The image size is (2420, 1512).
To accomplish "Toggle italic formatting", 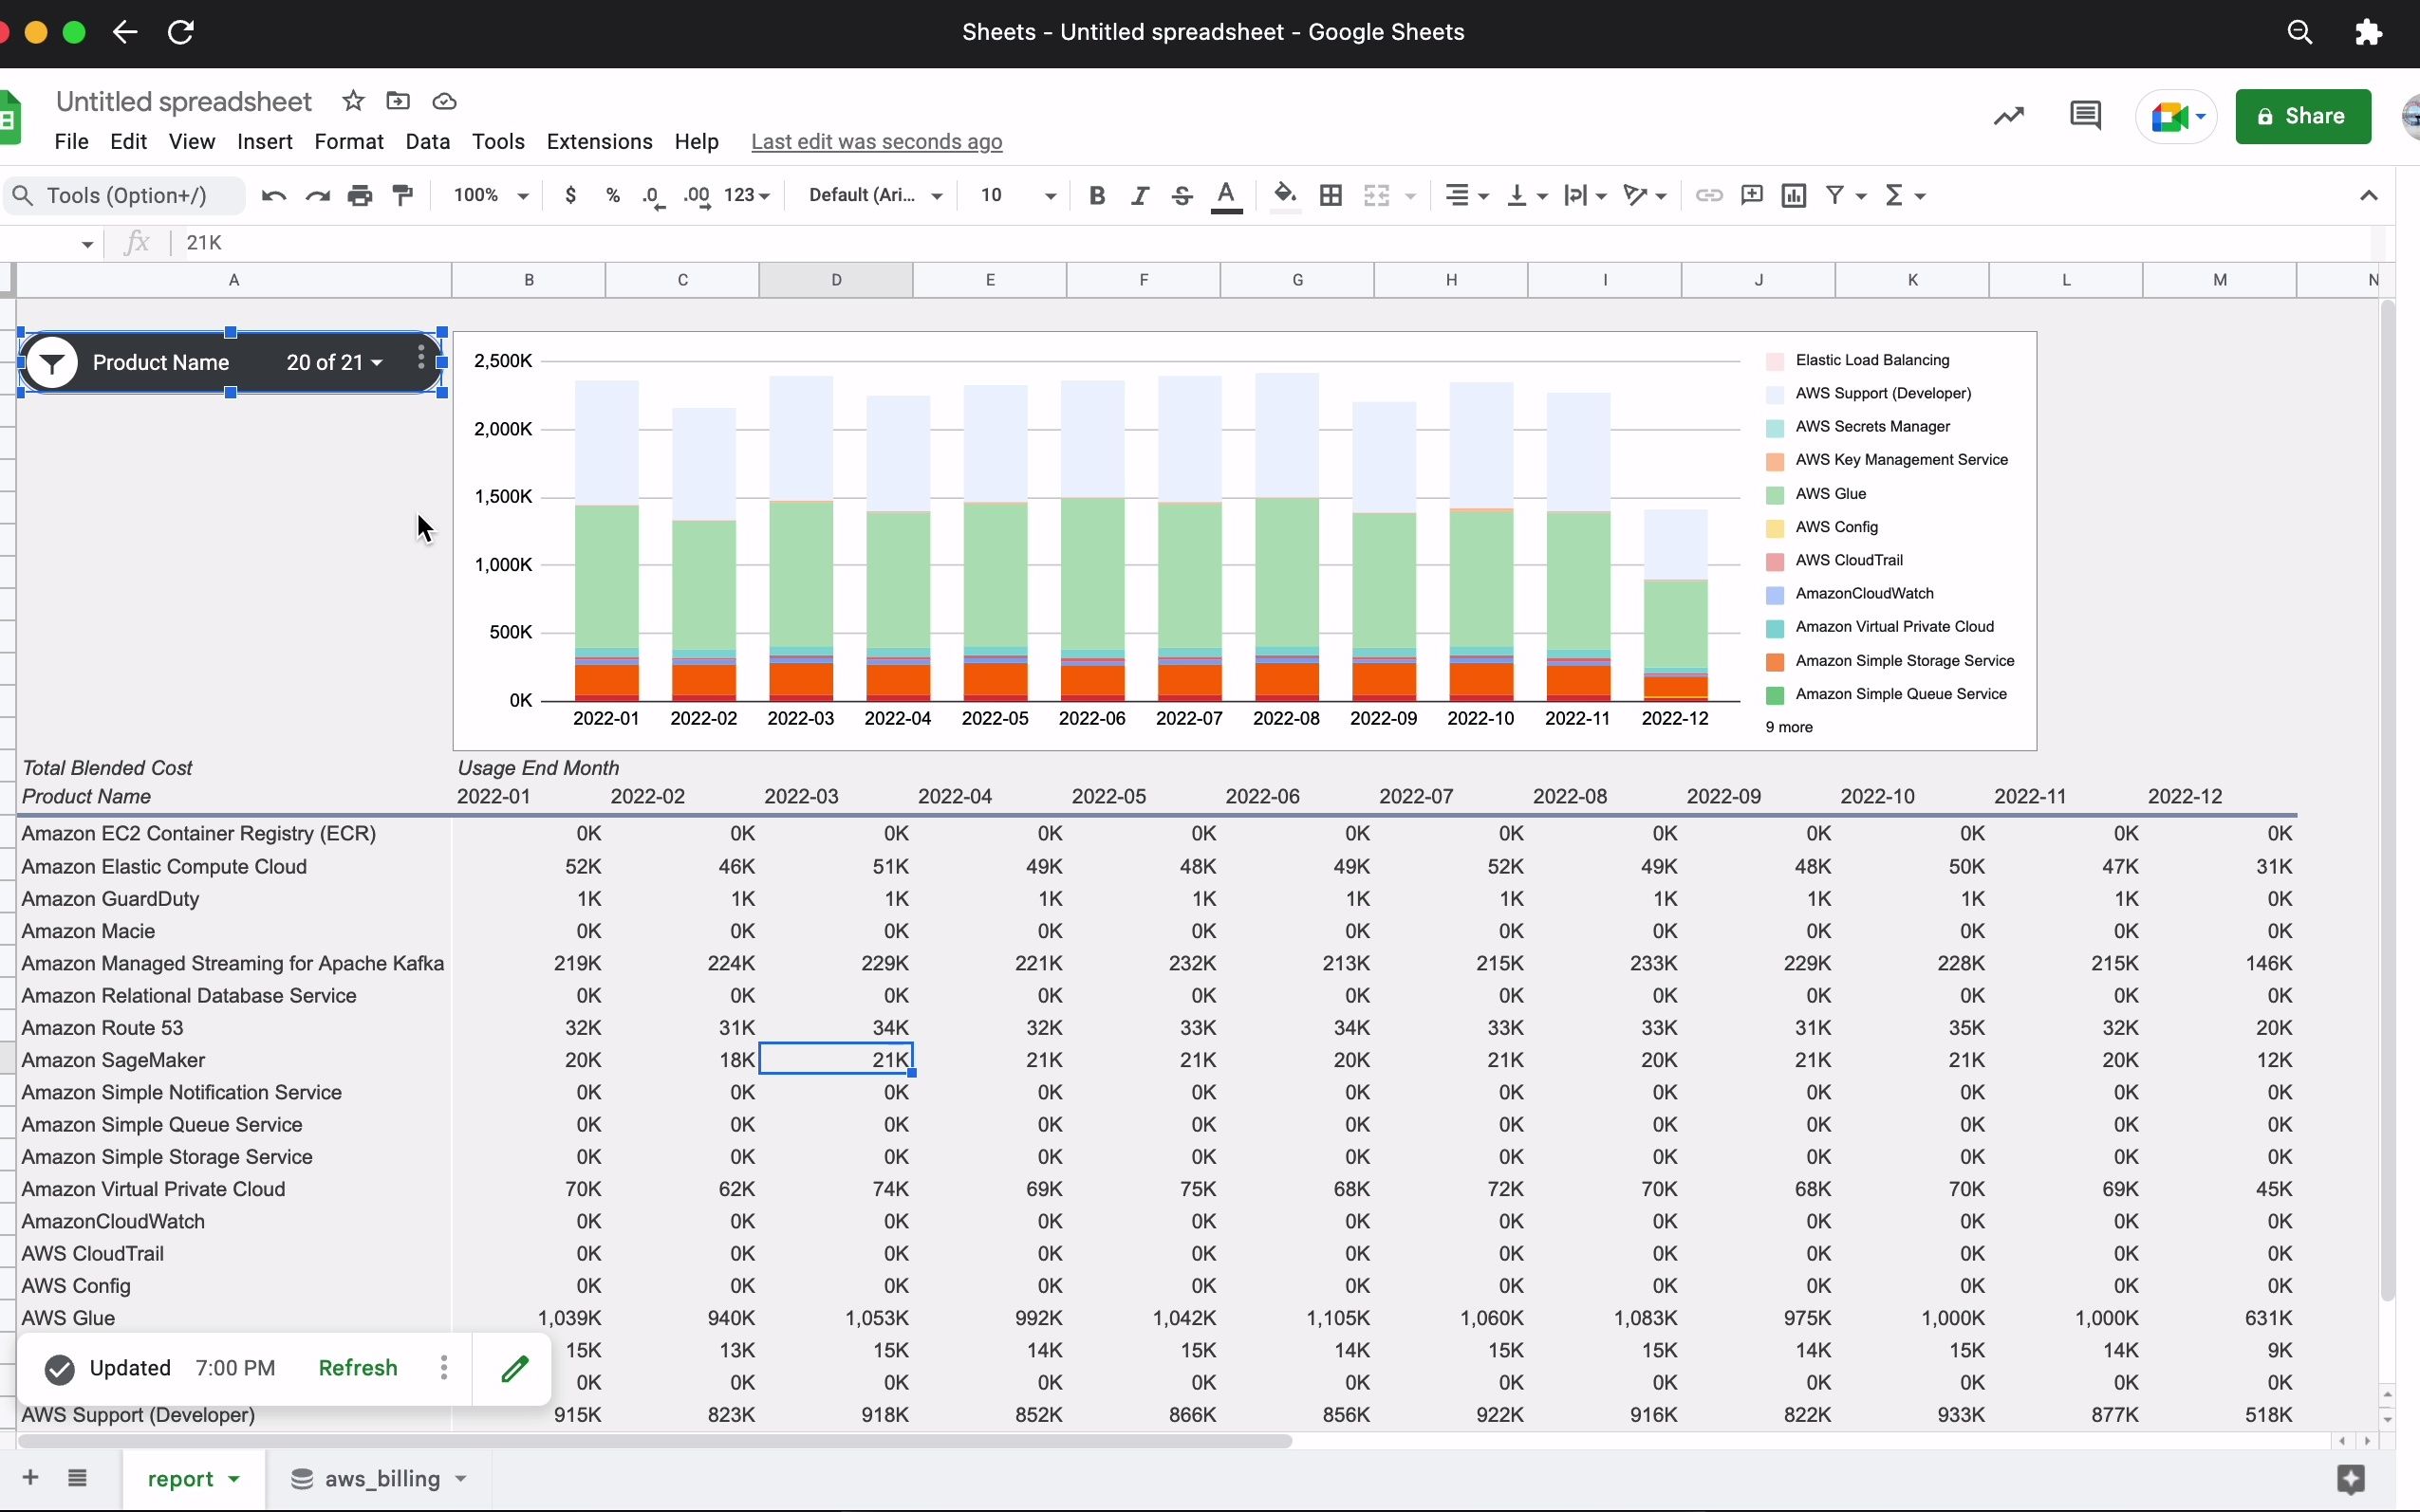I will click(x=1140, y=195).
